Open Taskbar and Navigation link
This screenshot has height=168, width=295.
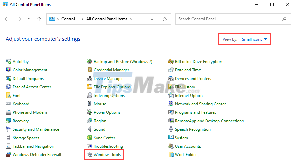tap(33, 146)
